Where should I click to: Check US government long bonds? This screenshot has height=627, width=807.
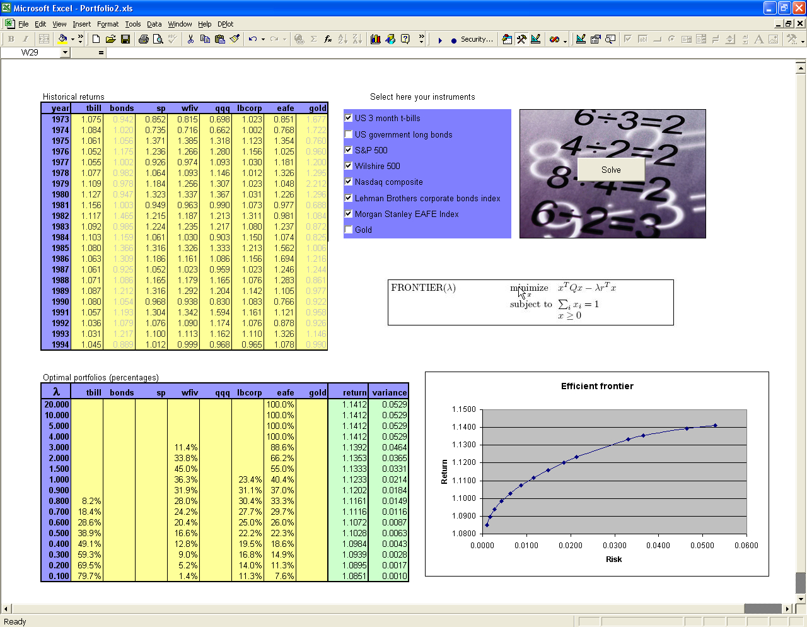click(349, 134)
